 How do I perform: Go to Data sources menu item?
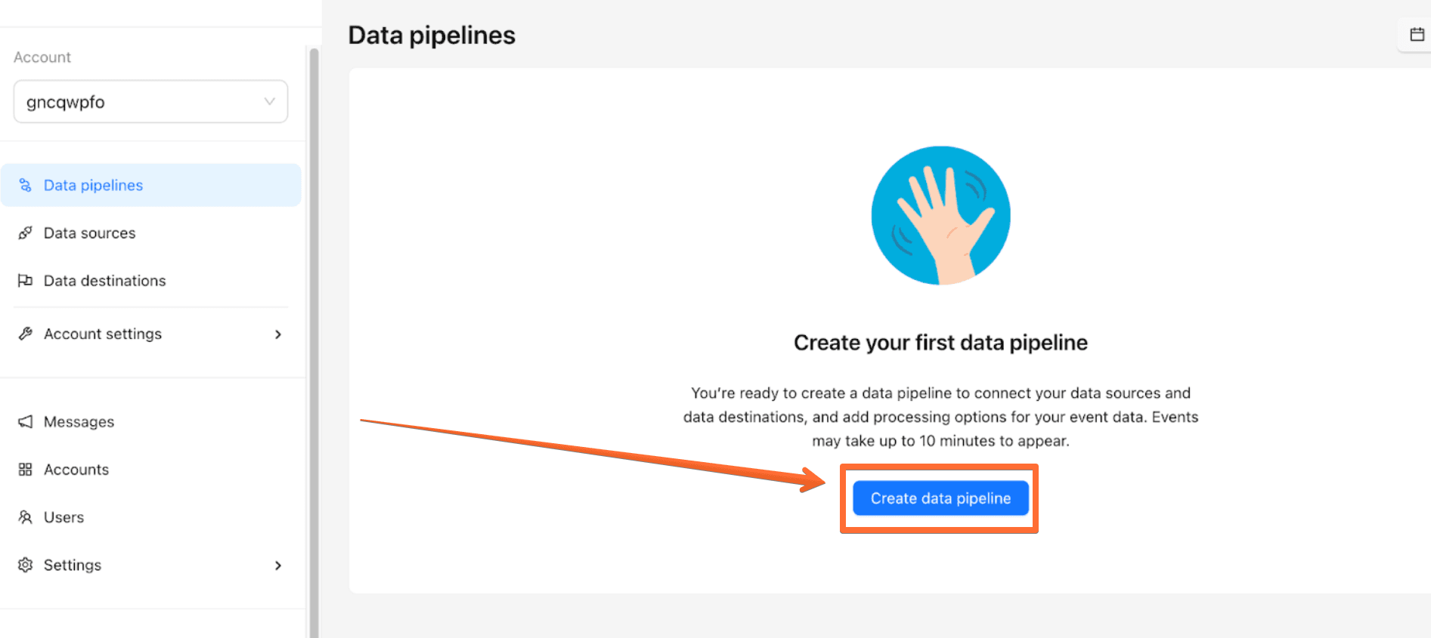(x=151, y=233)
